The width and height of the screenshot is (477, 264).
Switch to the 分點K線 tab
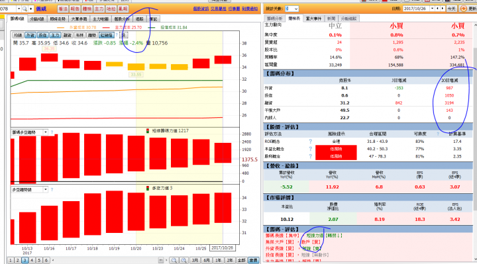(x=37, y=19)
